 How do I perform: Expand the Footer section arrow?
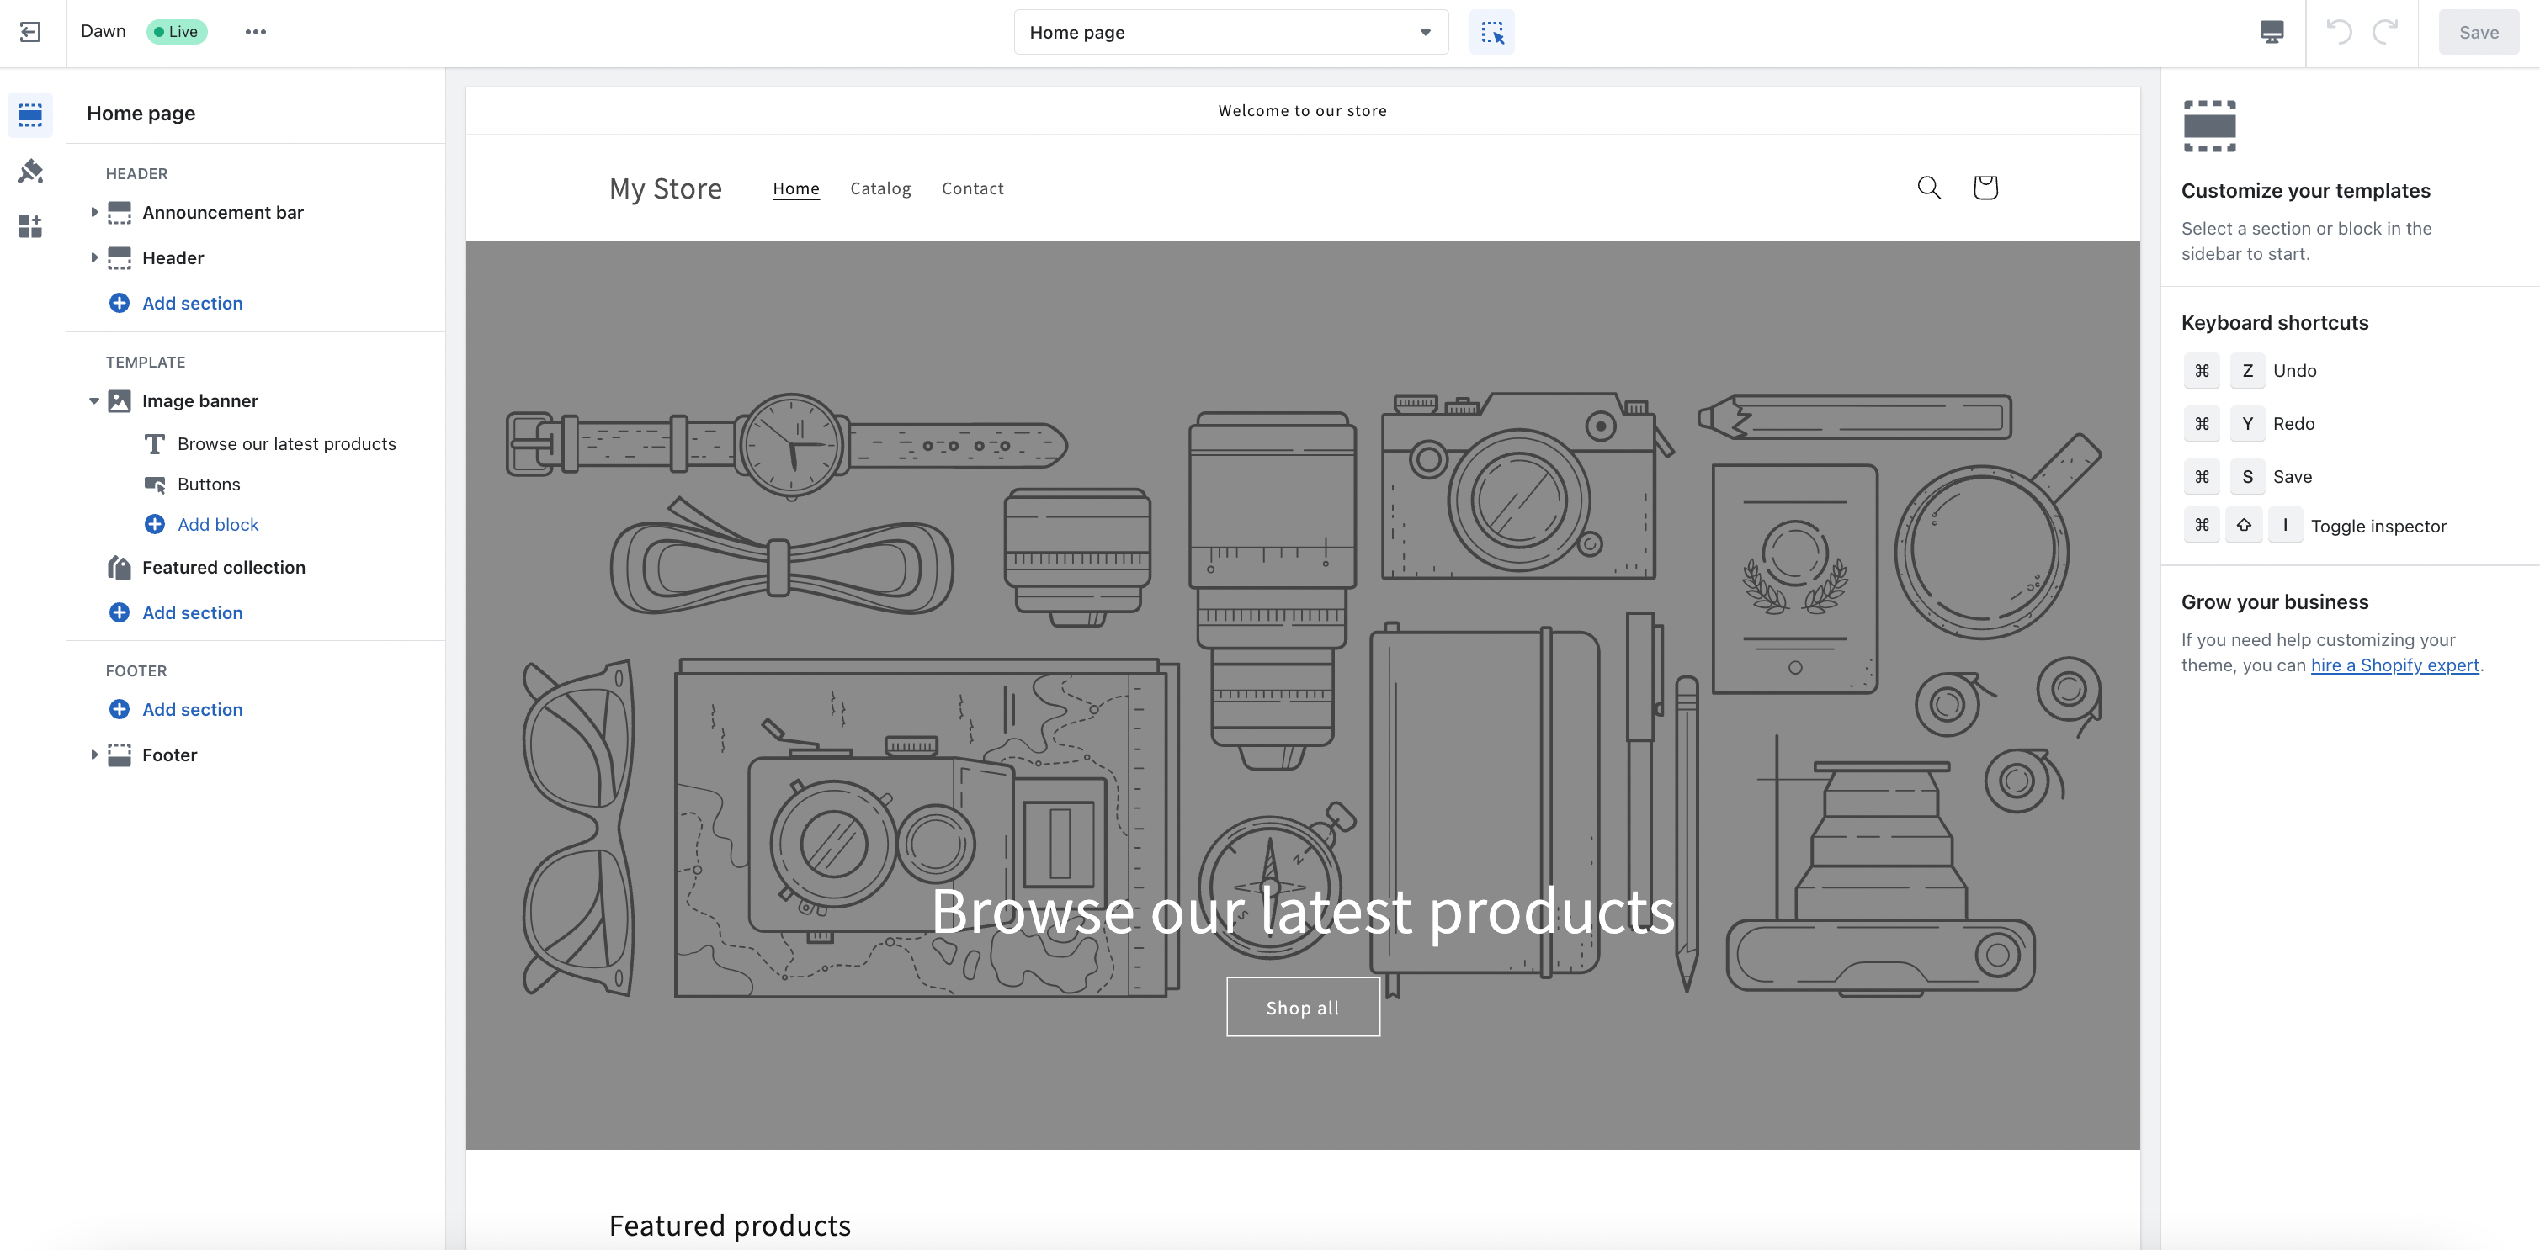(x=93, y=755)
